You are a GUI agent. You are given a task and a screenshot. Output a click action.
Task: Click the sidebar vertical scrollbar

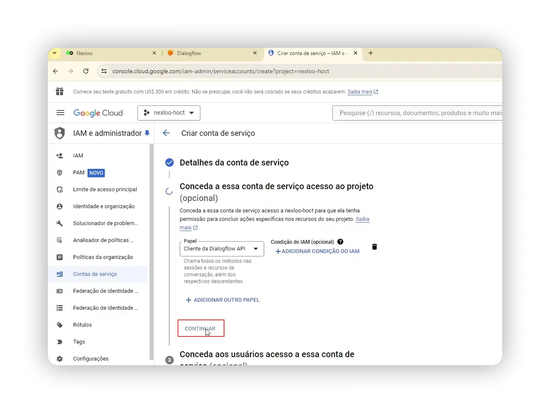[x=151, y=252]
